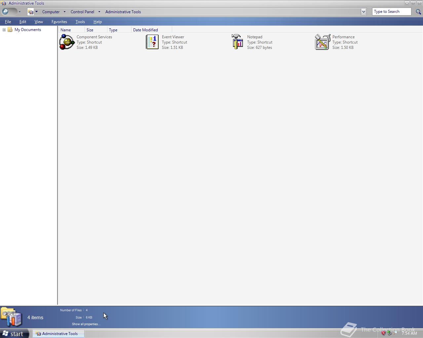
Task: Click the Performance name text
Action: 343,37
